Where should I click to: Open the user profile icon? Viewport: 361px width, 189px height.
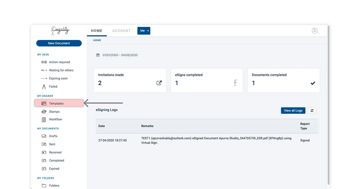(x=315, y=30)
